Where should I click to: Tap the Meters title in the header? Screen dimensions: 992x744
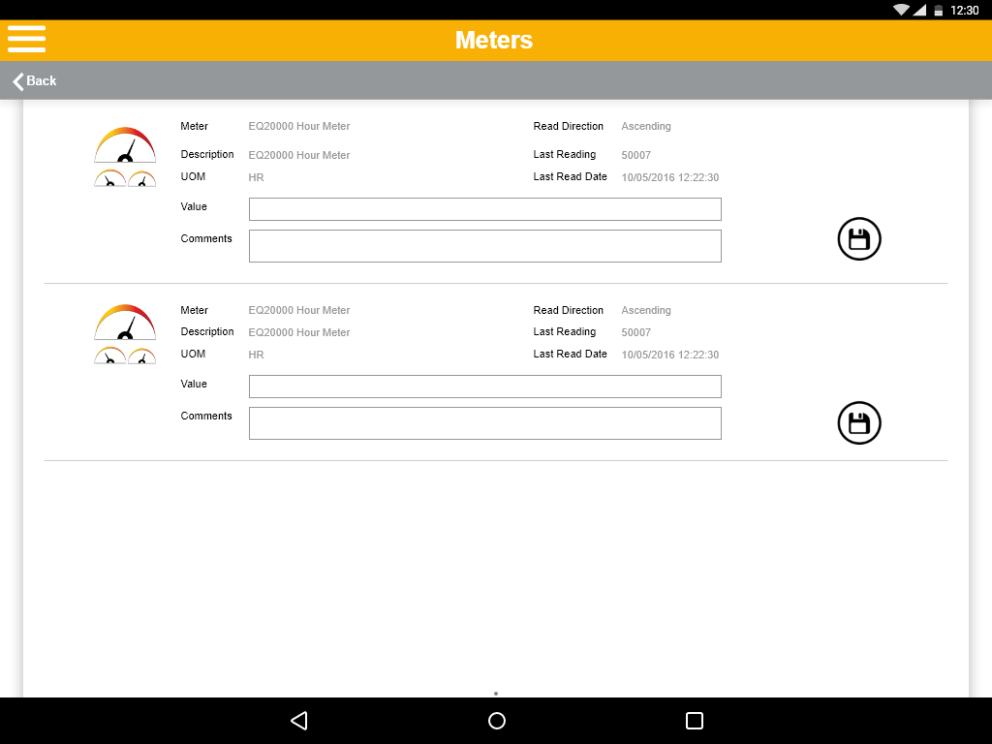pyautogui.click(x=494, y=41)
